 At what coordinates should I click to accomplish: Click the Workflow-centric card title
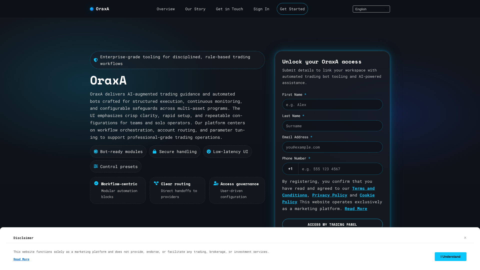(119, 184)
